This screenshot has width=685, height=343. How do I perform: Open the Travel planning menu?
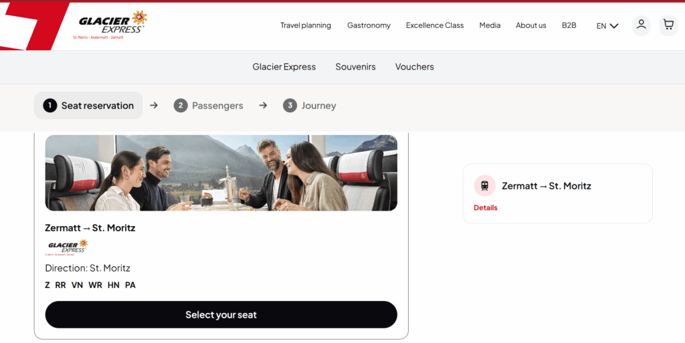(x=305, y=25)
